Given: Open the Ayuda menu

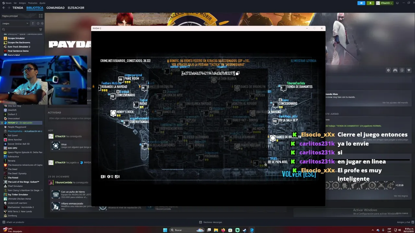Looking at the screenshot, I should click(x=42, y=3).
